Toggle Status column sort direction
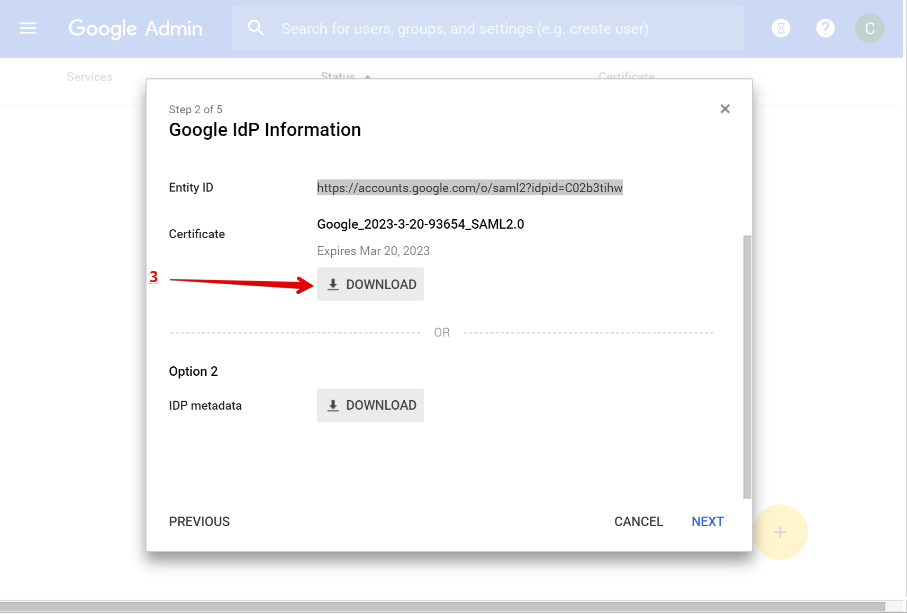Image resolution: width=907 pixels, height=614 pixels. coord(367,77)
